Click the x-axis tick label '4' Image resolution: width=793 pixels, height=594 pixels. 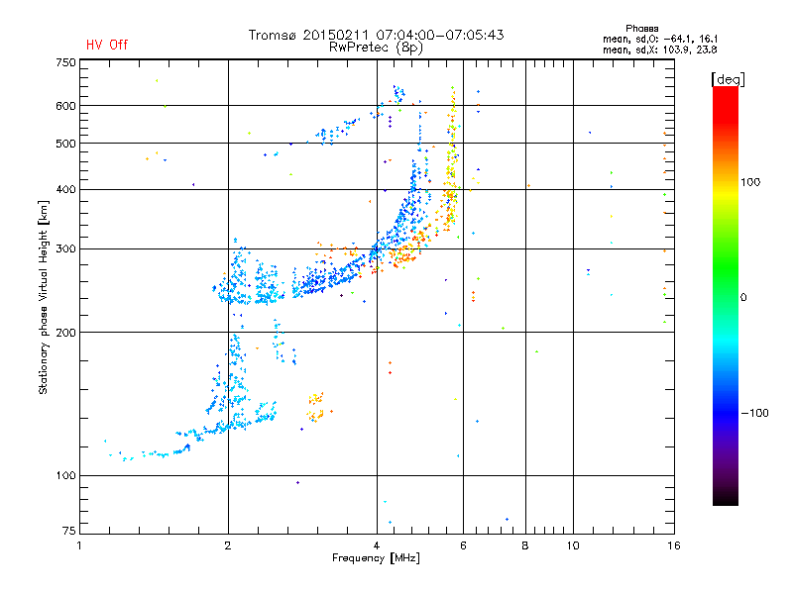coord(377,545)
